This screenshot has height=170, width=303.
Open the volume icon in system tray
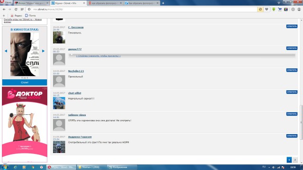(274, 167)
